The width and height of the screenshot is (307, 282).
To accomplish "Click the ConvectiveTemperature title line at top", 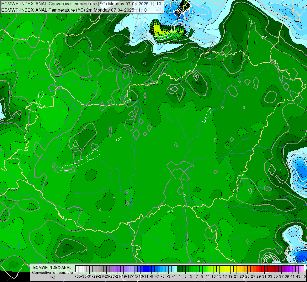I will click(81, 4).
